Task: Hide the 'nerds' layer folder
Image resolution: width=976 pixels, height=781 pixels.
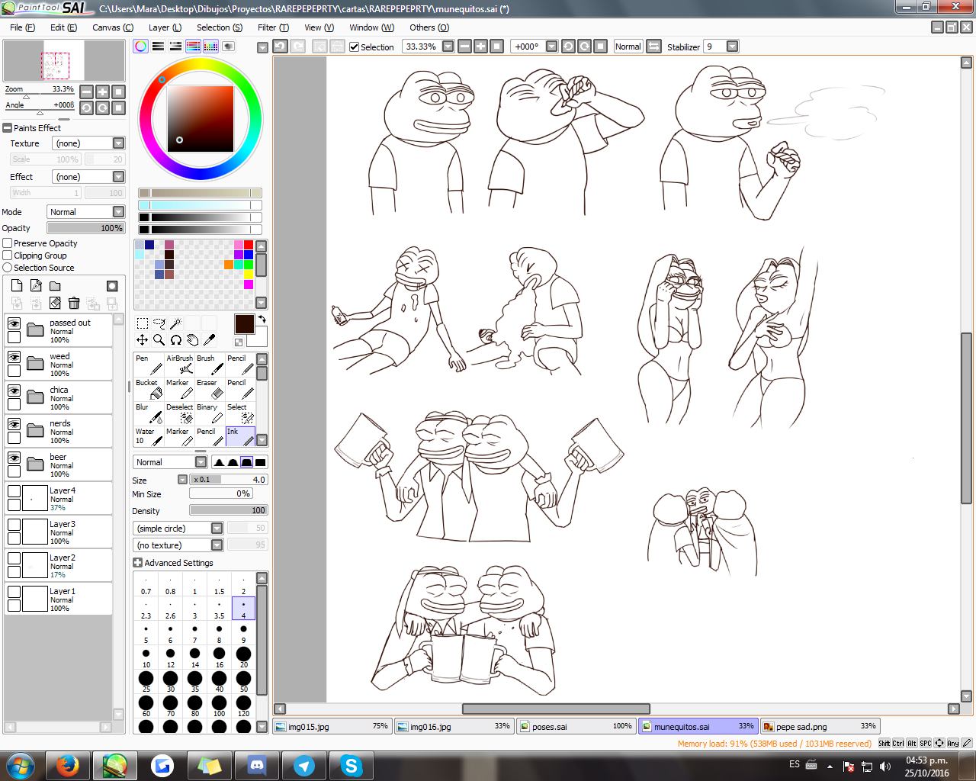Action: click(14, 424)
